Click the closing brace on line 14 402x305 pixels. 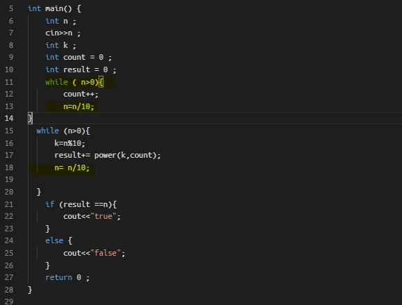(x=30, y=118)
